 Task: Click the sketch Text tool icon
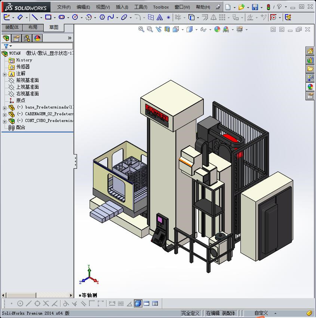(x=160, y=18)
